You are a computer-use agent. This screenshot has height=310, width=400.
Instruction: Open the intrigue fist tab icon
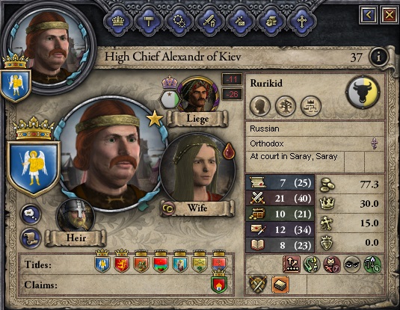click(271, 21)
